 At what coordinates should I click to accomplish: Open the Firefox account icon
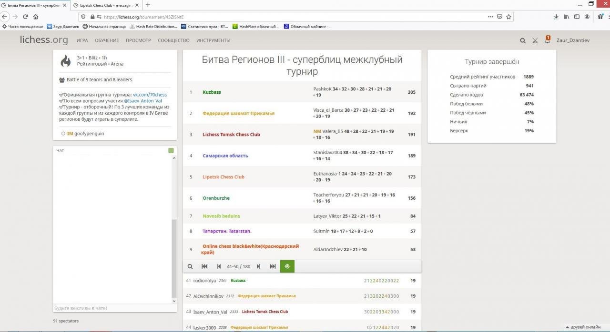[587, 17]
